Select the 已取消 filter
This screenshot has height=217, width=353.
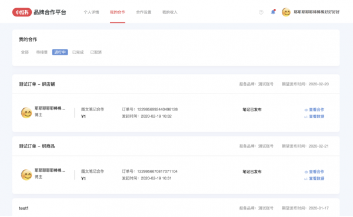[x=96, y=52]
